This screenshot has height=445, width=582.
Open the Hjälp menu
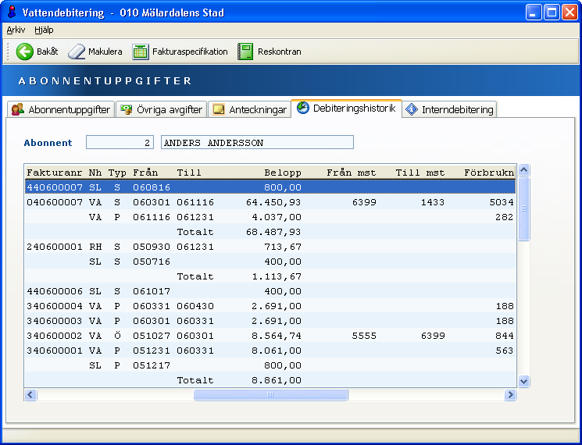pyautogui.click(x=44, y=30)
